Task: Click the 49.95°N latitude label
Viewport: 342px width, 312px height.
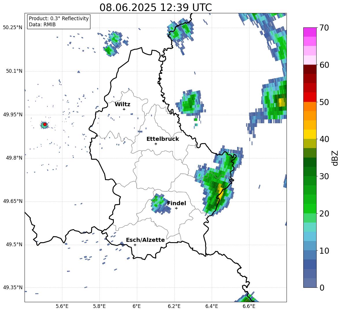Action: click(x=13, y=115)
